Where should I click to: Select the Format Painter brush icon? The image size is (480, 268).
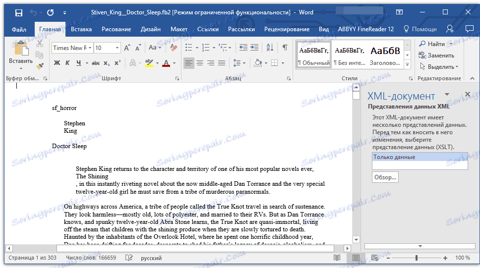(40, 66)
